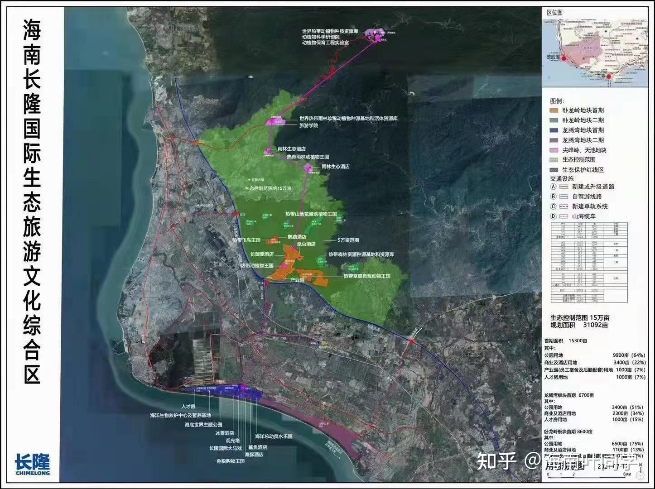Screen dimensions: 655x489
Task: Click the orange 卧龙岭地块首期 legend swatch
Action: pos(554,110)
